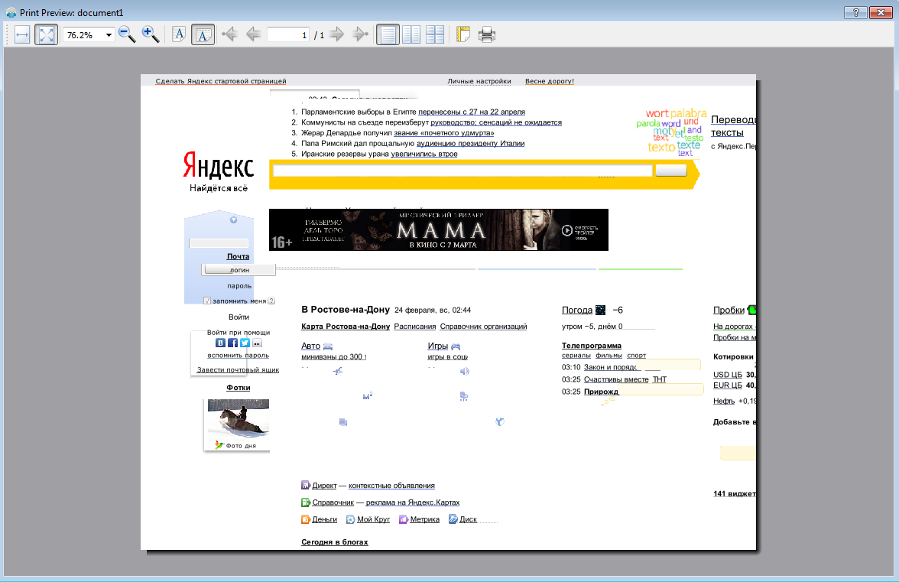Go to the previous page arrow
This screenshot has height=582, width=899.
click(x=253, y=34)
